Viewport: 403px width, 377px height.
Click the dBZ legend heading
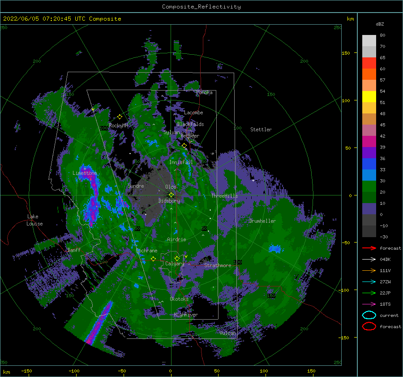coord(380,24)
